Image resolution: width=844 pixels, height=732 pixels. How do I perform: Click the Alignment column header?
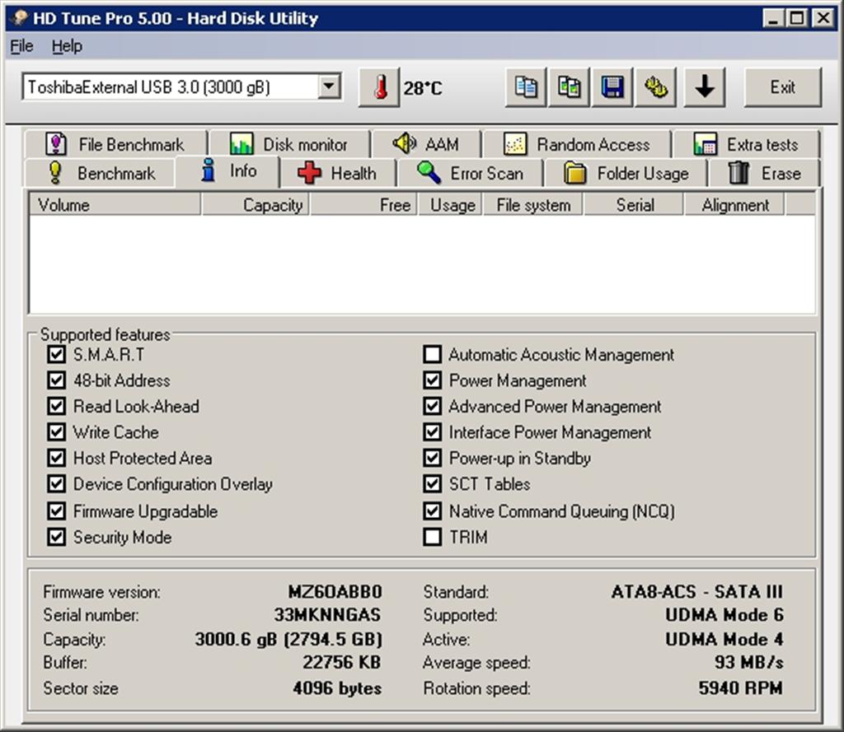click(x=734, y=205)
